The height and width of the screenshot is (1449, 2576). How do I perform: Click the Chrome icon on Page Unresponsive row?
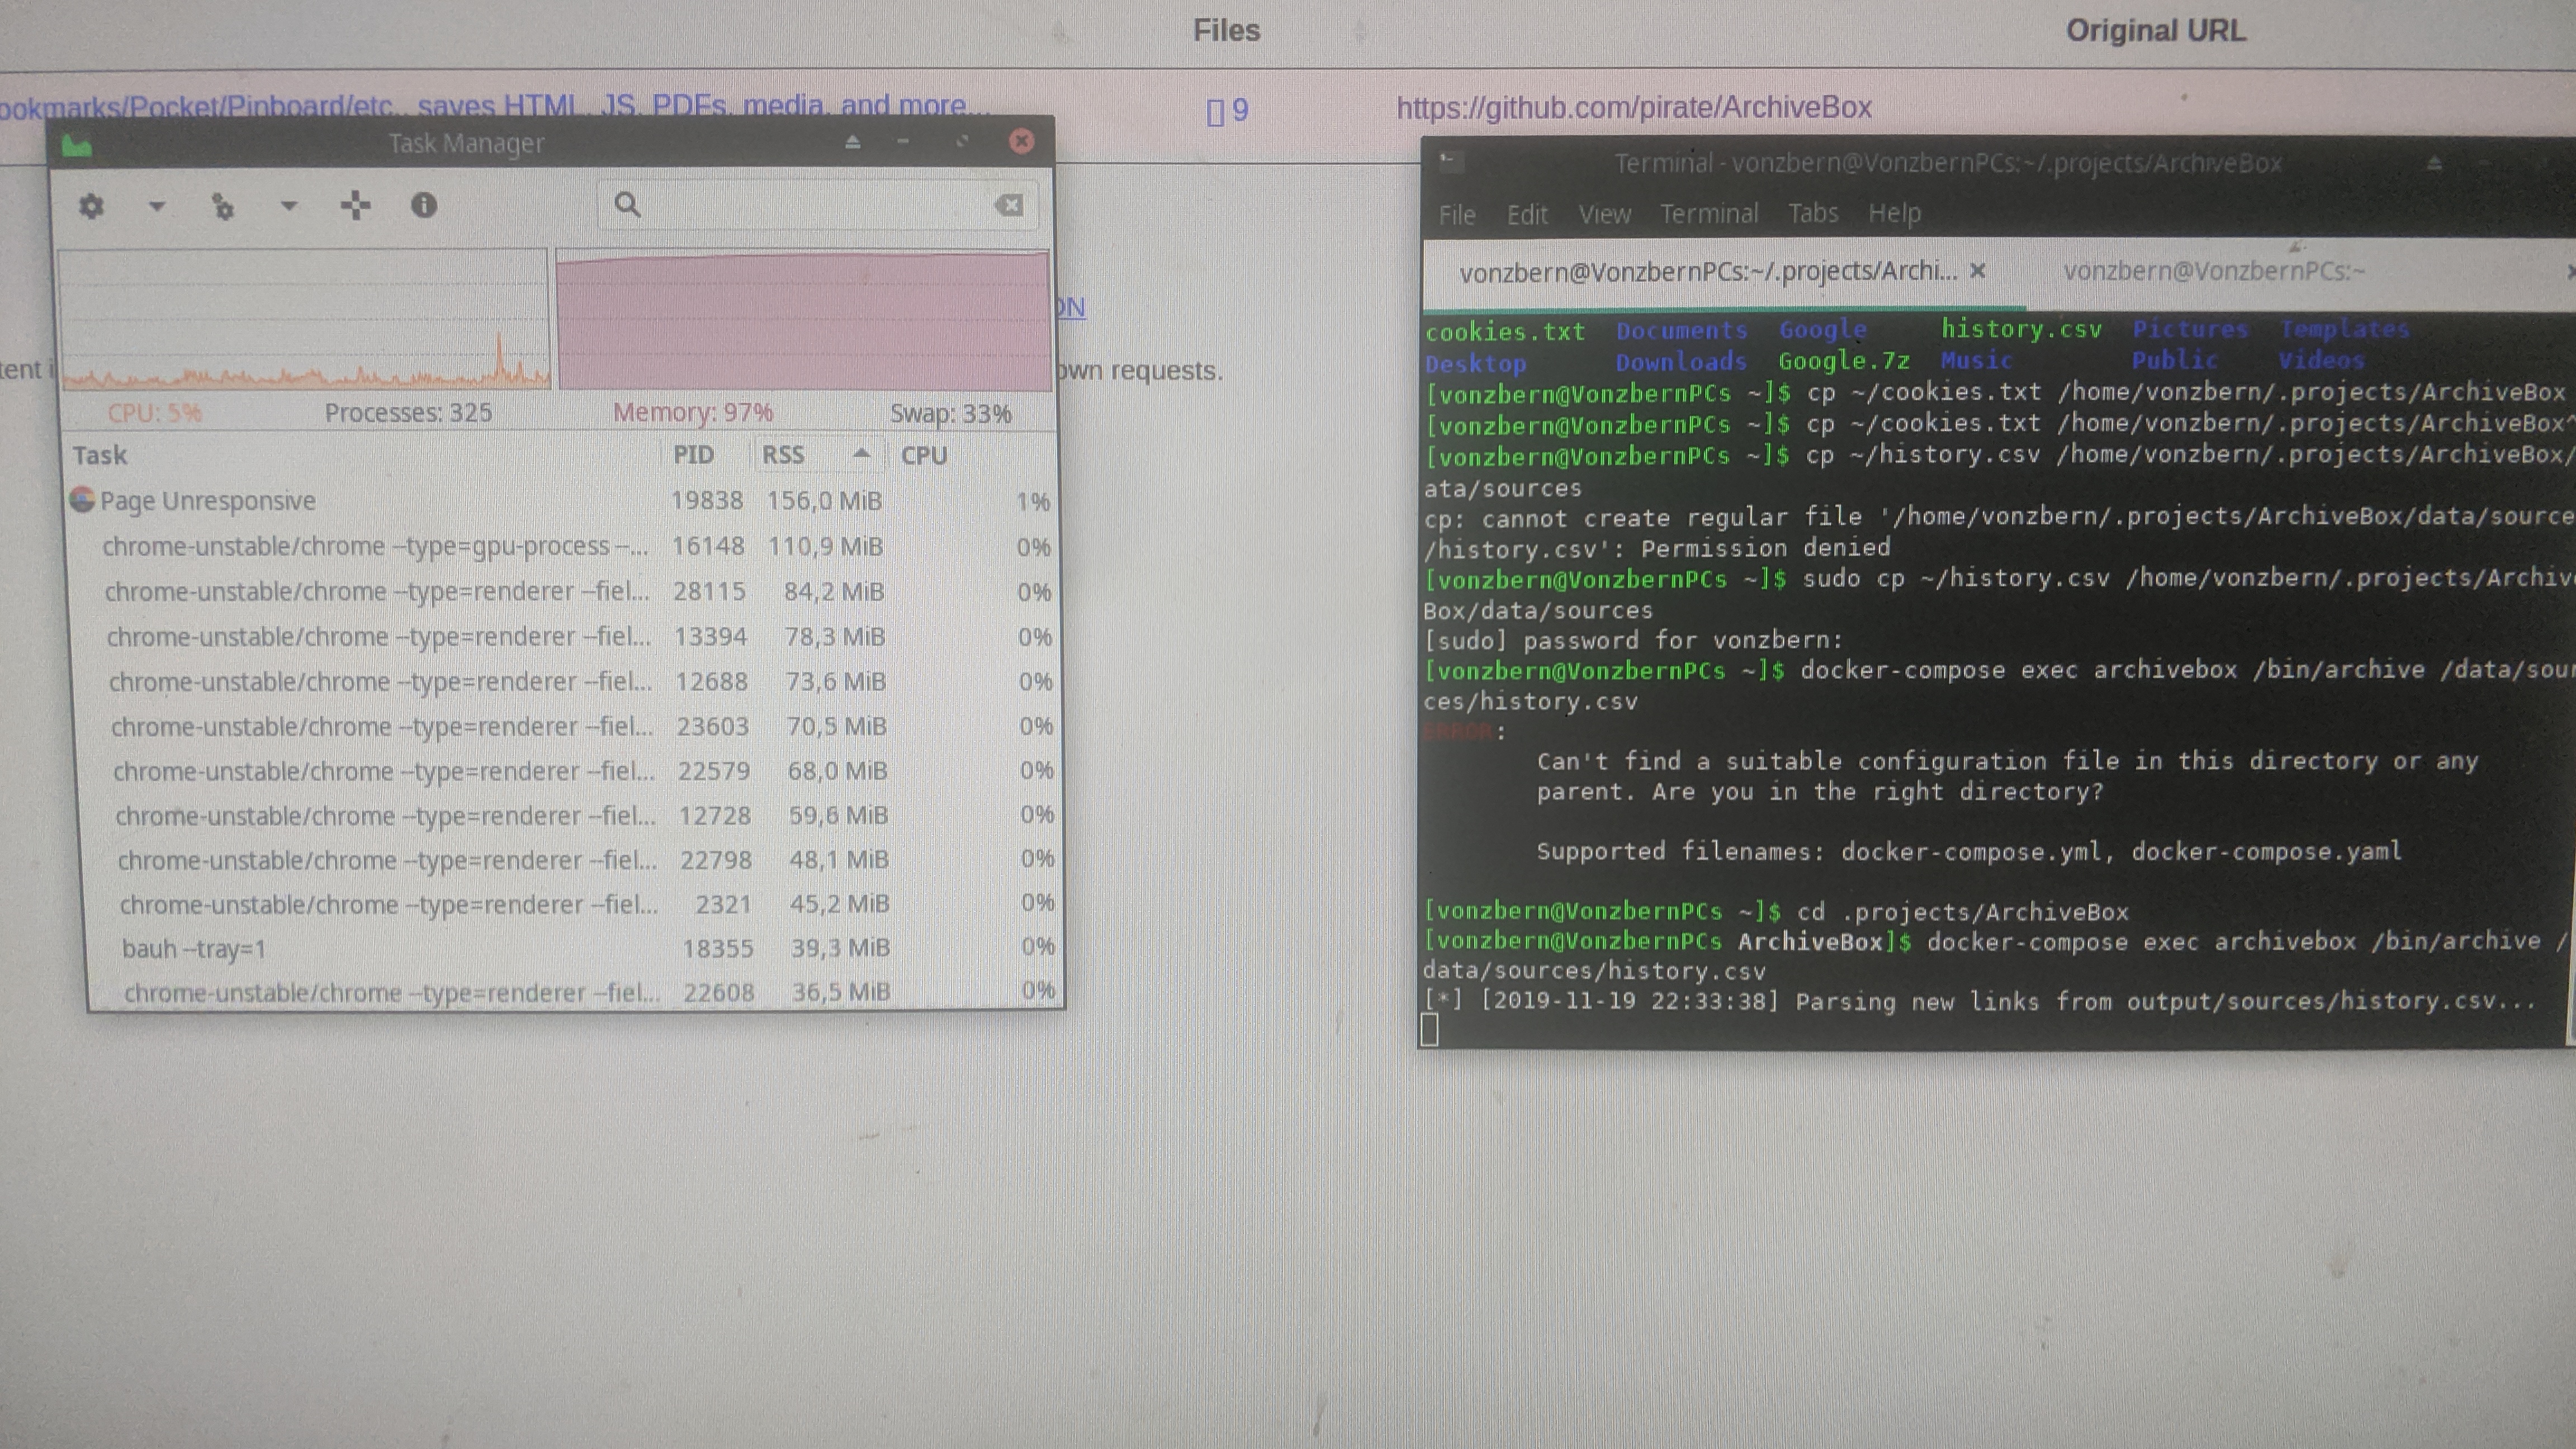pyautogui.click(x=82, y=500)
